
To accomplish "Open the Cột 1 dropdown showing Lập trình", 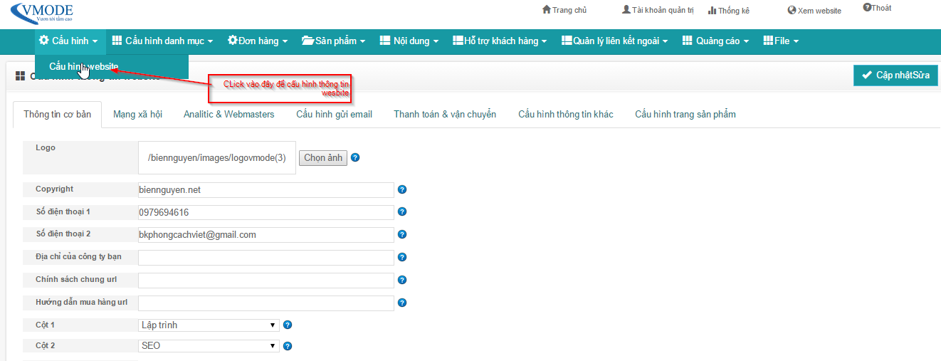I will [x=208, y=325].
